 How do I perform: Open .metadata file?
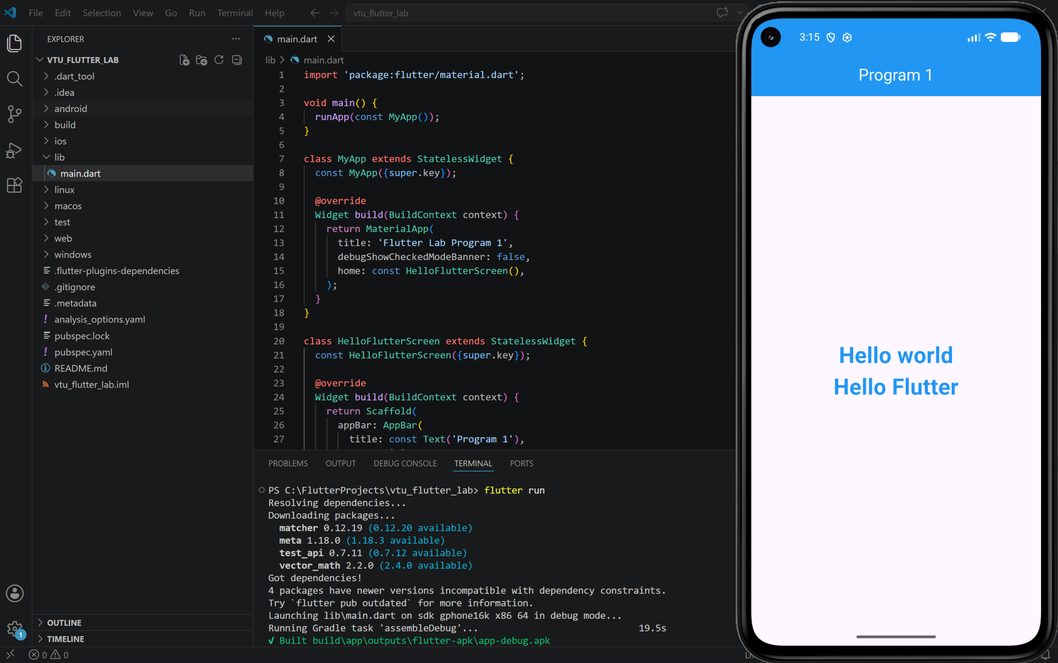(x=75, y=303)
